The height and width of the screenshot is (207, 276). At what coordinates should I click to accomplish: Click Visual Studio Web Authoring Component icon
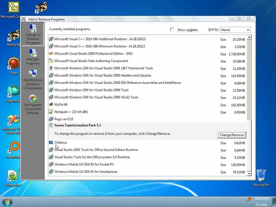coord(51,61)
